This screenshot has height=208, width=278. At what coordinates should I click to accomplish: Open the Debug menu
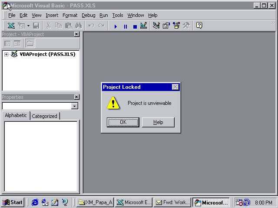[89, 16]
